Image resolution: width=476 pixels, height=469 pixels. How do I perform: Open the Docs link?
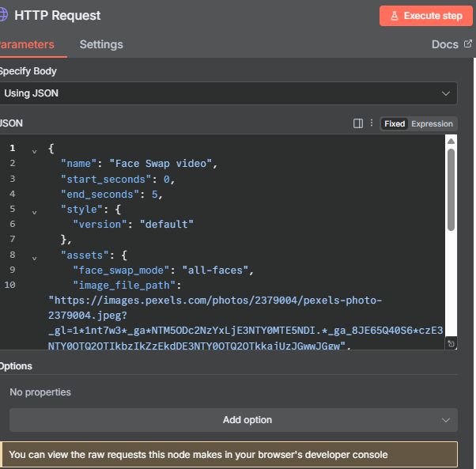[x=445, y=44]
